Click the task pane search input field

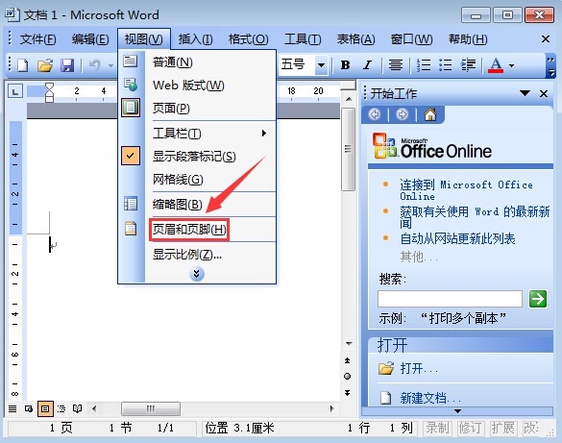pos(450,299)
